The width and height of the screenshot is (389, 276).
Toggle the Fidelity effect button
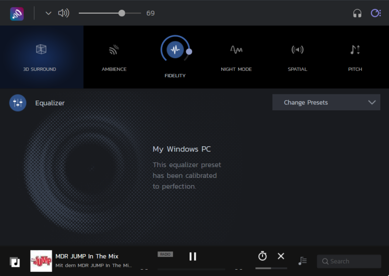[x=175, y=50]
